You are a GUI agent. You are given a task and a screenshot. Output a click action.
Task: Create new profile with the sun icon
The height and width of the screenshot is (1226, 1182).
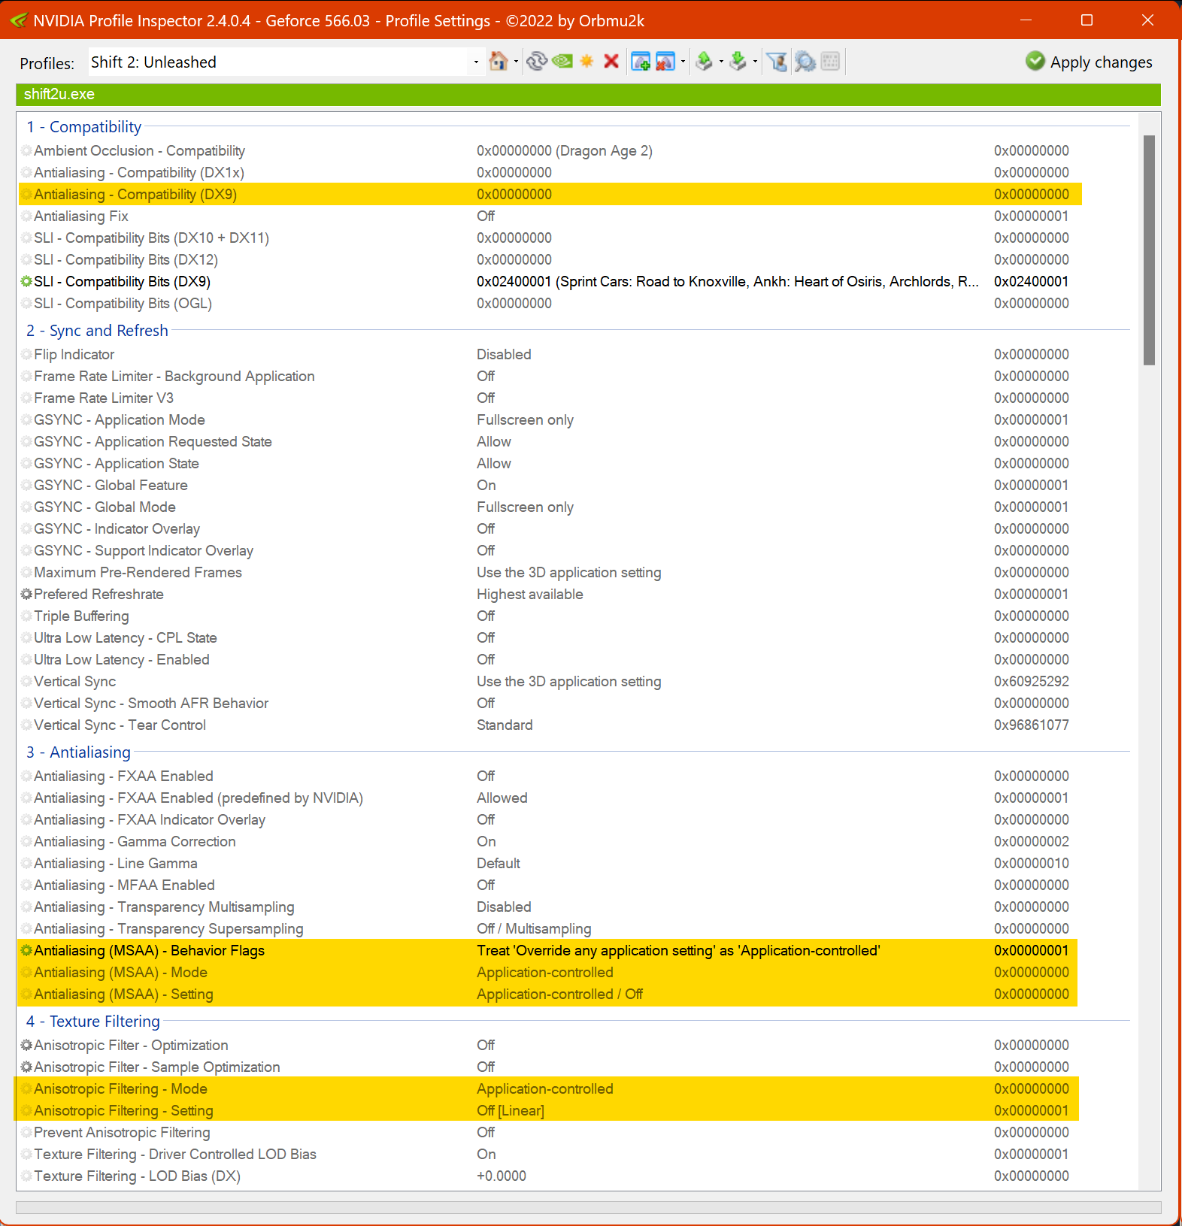click(x=586, y=62)
